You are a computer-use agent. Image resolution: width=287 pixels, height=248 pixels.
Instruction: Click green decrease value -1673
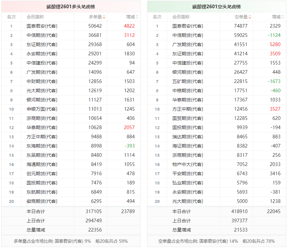[274, 81]
